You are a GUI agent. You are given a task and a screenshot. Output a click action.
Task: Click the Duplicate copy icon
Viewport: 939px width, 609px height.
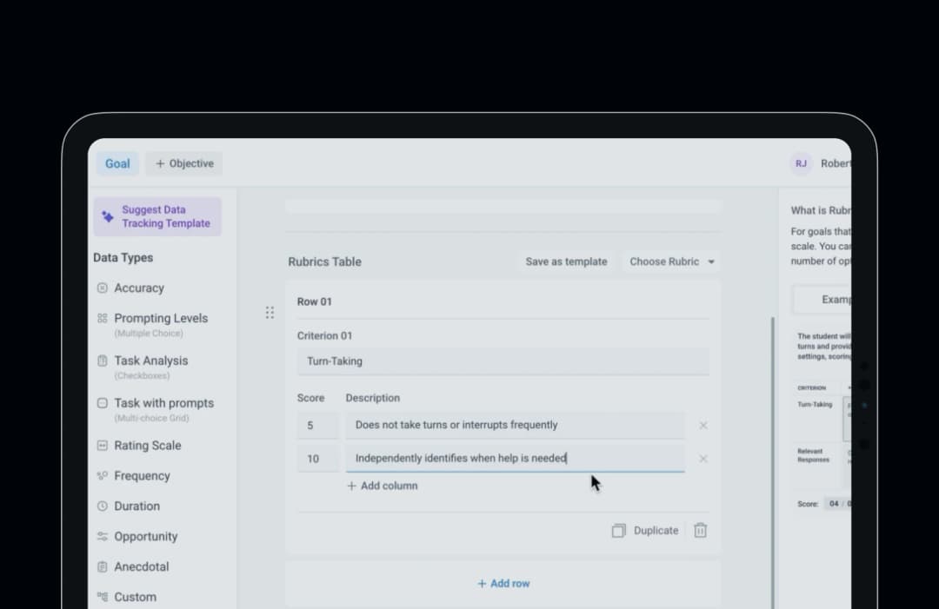619,531
